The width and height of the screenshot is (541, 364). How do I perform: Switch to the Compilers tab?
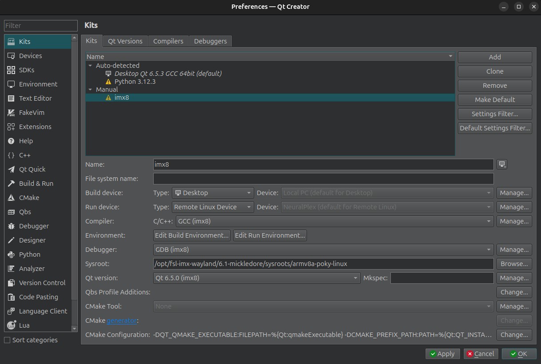168,41
